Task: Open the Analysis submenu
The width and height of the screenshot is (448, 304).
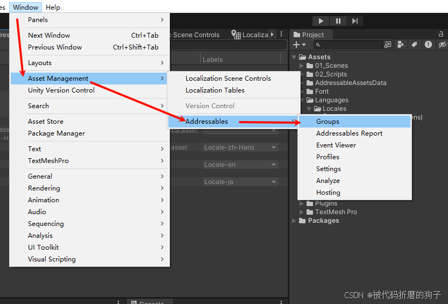Action: 90,236
